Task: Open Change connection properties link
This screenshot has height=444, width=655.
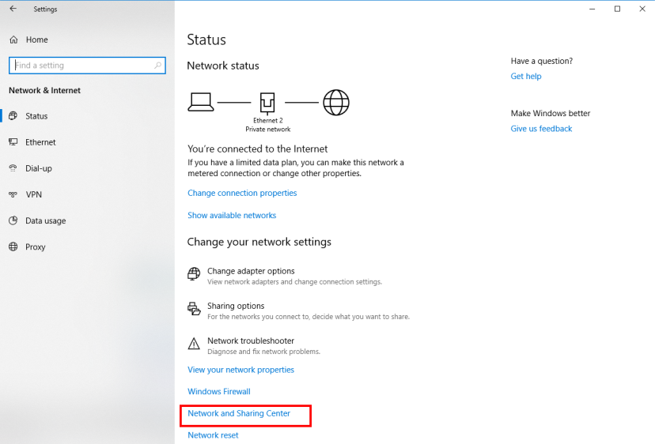Action: pyautogui.click(x=242, y=193)
